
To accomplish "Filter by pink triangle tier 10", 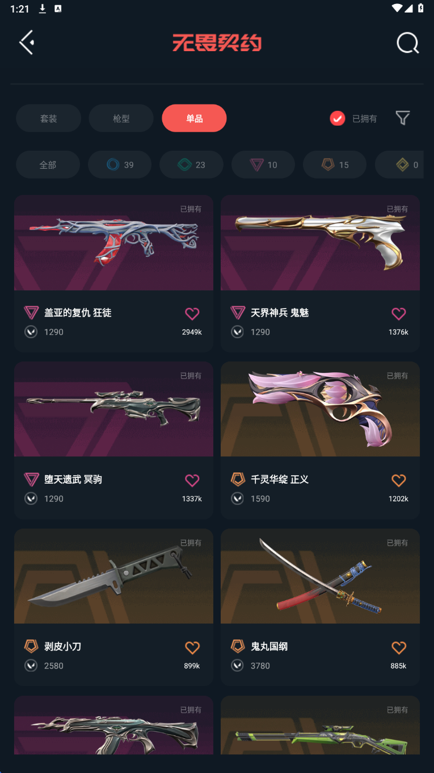I will click(x=263, y=165).
